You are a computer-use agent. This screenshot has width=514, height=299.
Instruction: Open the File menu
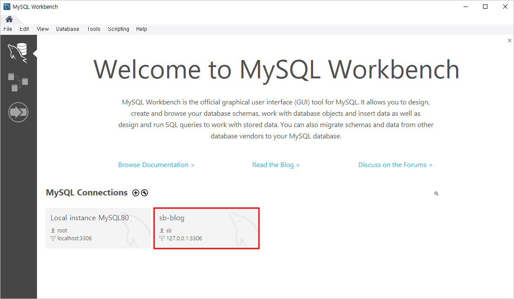click(8, 29)
